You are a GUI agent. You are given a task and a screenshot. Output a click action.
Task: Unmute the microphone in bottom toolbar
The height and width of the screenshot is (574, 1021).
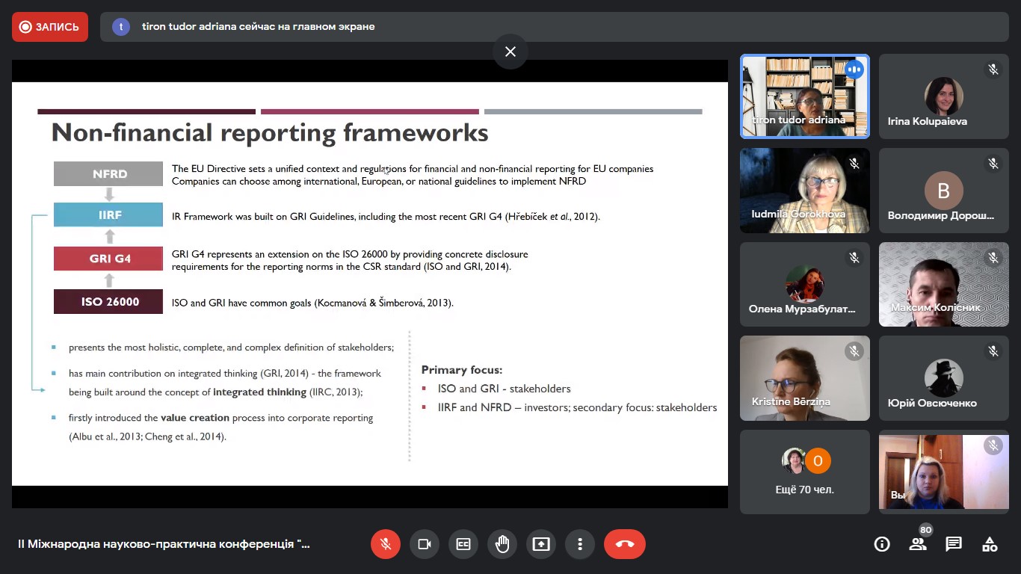tap(386, 544)
